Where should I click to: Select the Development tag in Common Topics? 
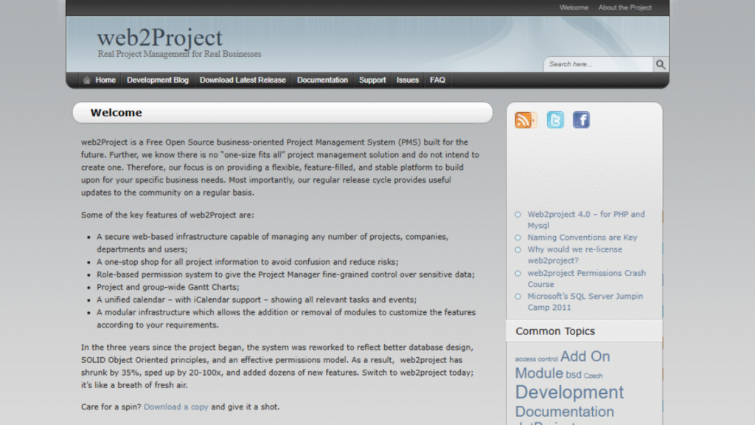click(x=569, y=392)
